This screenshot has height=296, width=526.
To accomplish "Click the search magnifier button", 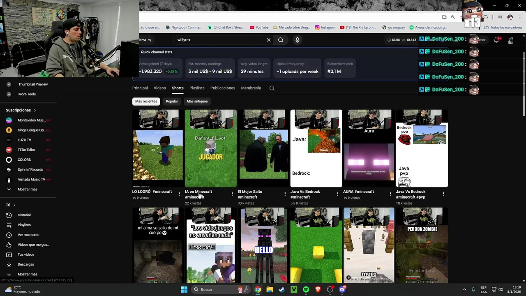I will click(x=281, y=40).
